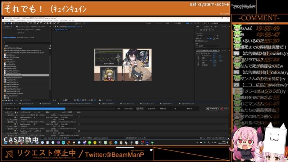Open Visual Studio from the taskbar
Screen dimensions: 288x162
58,143
